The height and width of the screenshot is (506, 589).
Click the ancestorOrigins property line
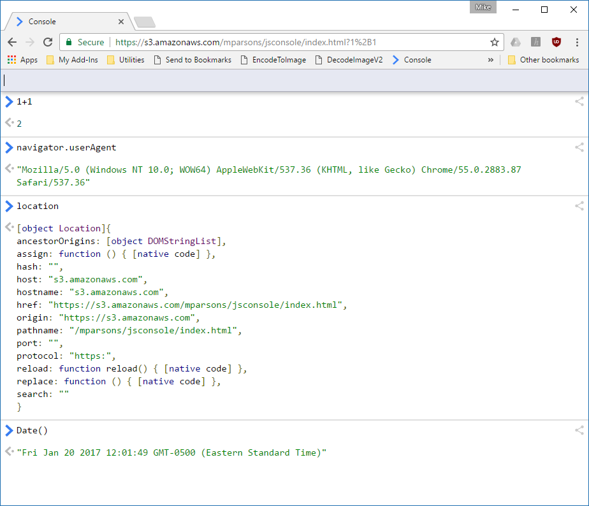121,241
